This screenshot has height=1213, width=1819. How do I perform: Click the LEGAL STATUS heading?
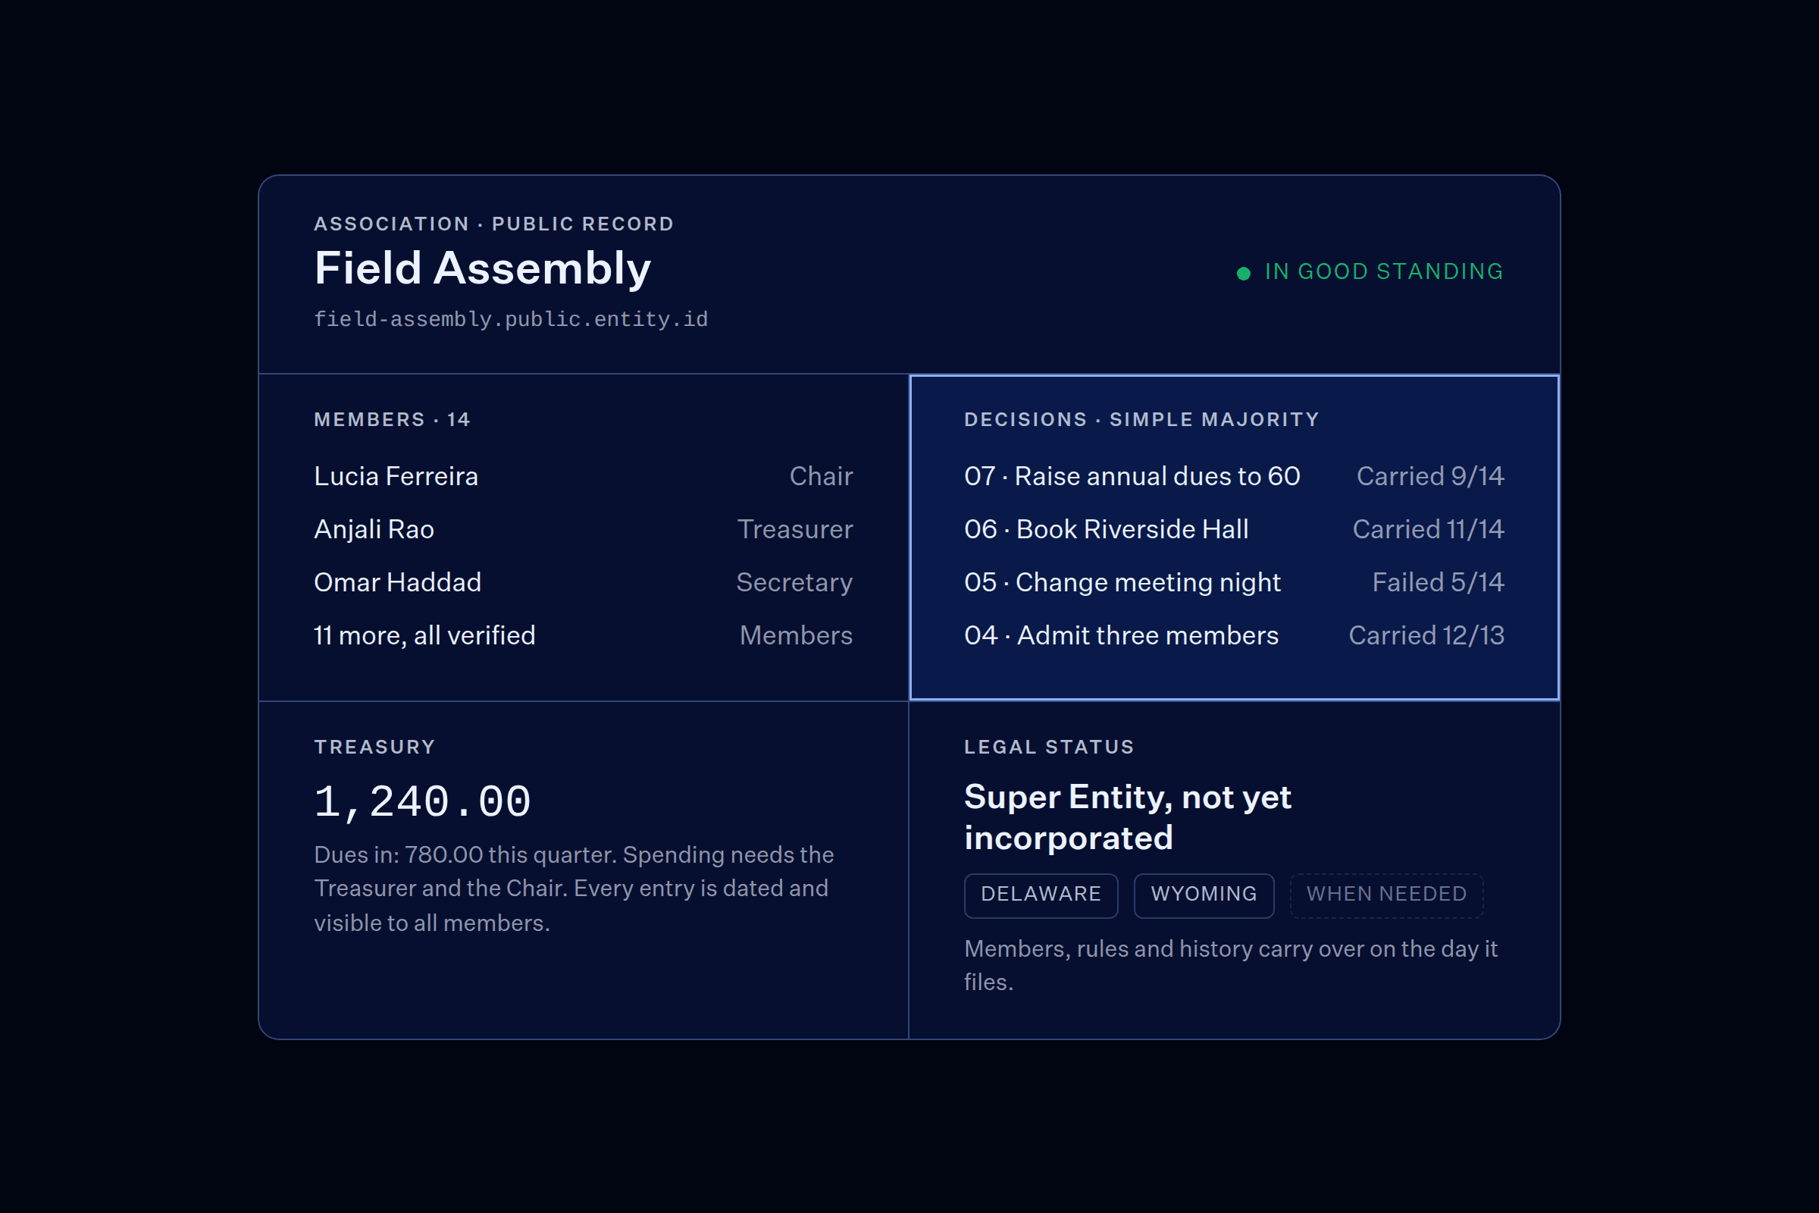1049,747
